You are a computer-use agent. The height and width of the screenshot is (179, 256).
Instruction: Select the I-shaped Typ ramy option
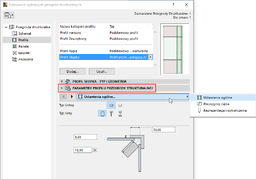[120, 114]
